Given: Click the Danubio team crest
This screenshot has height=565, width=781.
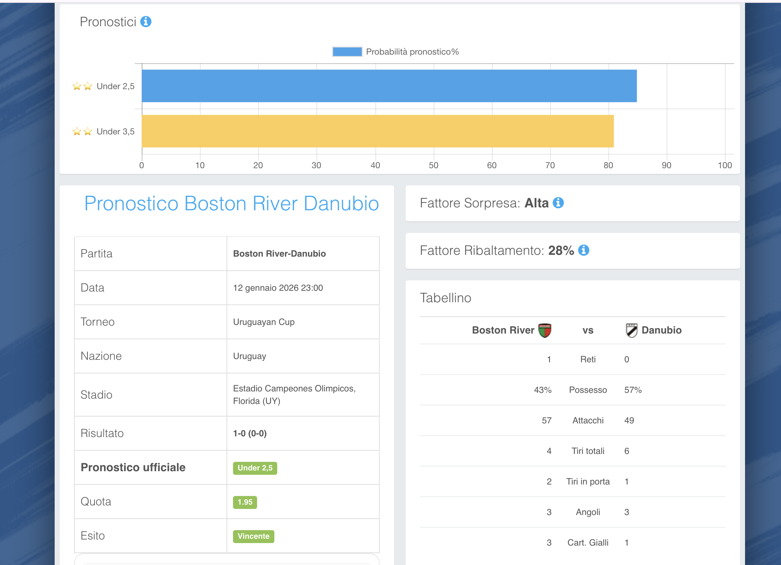Looking at the screenshot, I should point(631,330).
